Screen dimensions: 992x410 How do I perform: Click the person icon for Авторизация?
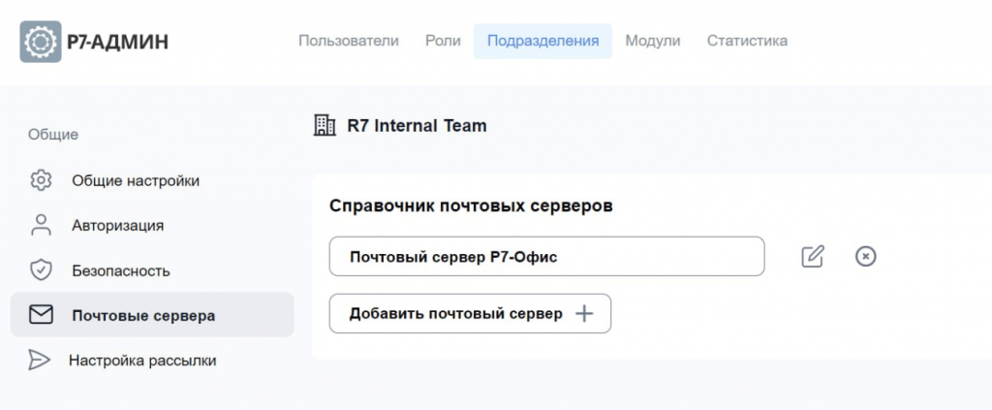coord(41,225)
